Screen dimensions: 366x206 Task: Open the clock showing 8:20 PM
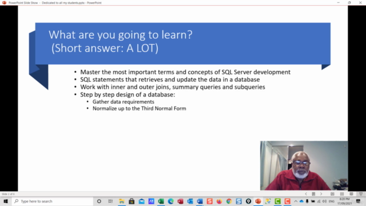344,201
